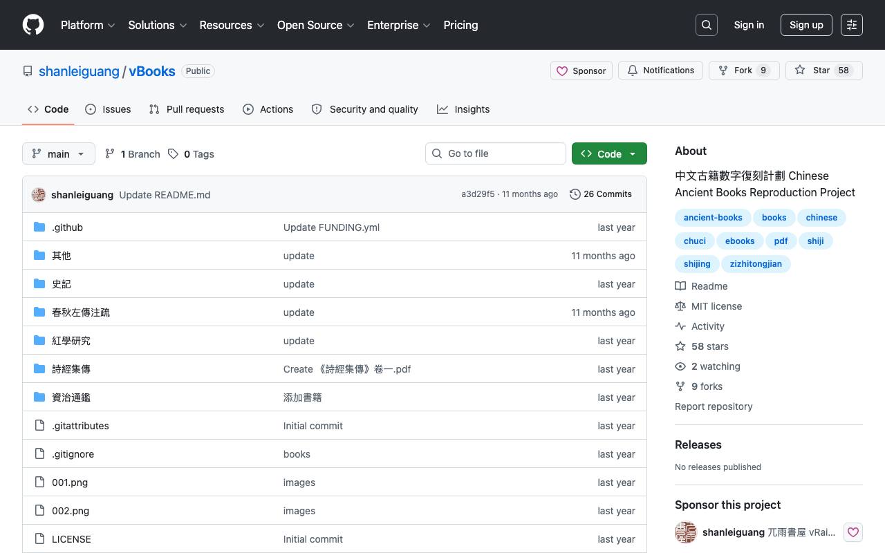The image size is (885, 553).
Task: Click the Sign in link
Action: (x=749, y=25)
